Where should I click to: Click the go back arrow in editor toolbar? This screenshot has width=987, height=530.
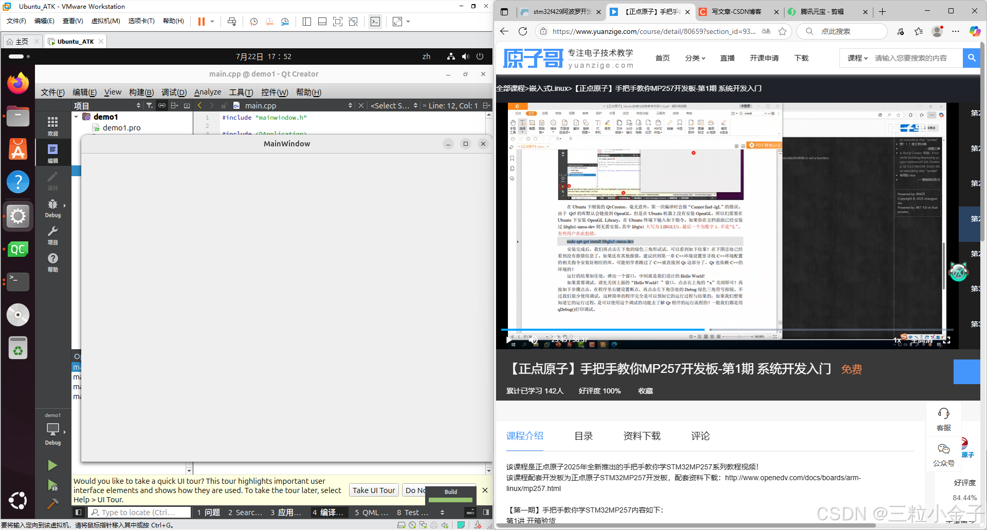point(200,105)
